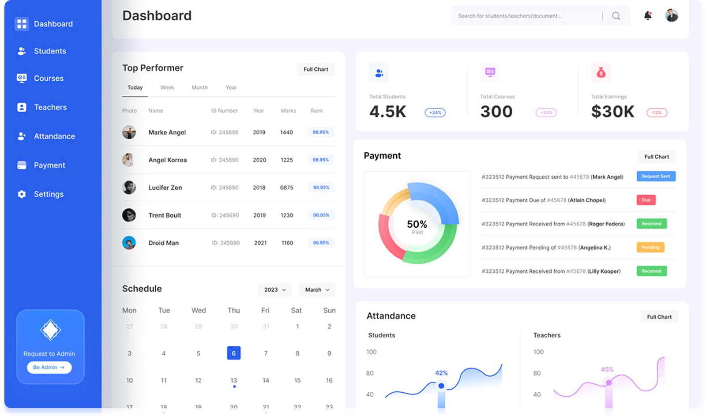Select date 16 in the calendar

coord(329,380)
